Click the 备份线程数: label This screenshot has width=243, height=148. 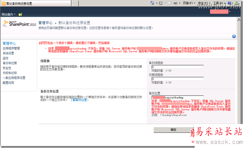click(x=157, y=63)
